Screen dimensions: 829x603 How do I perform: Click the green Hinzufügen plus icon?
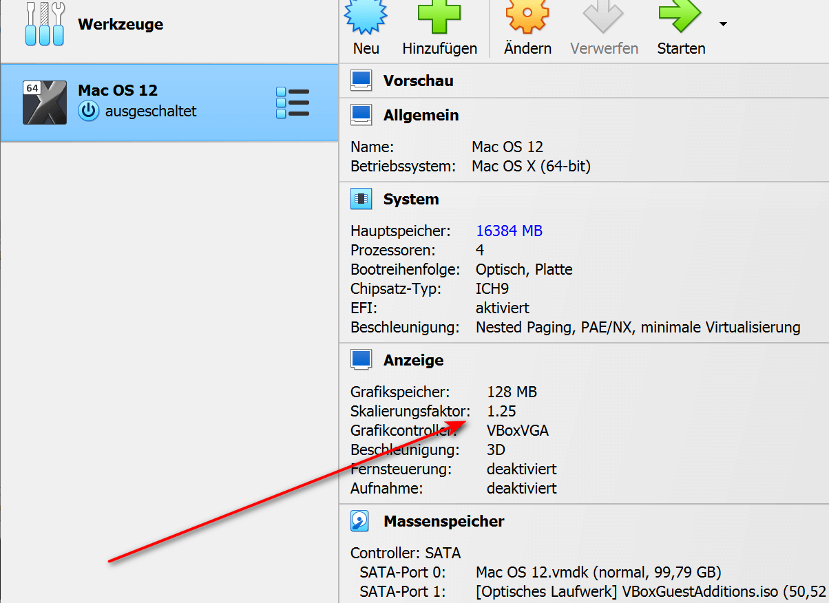point(439,15)
